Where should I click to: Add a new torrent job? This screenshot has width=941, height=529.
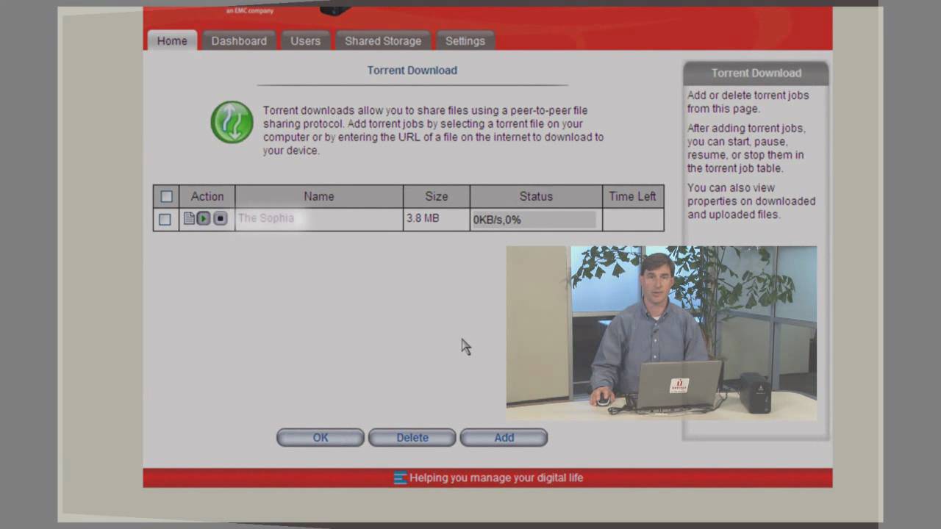point(504,437)
